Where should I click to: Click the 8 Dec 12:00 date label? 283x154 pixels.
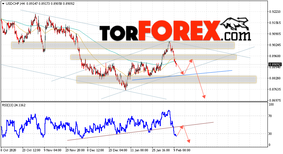[96, 150]
